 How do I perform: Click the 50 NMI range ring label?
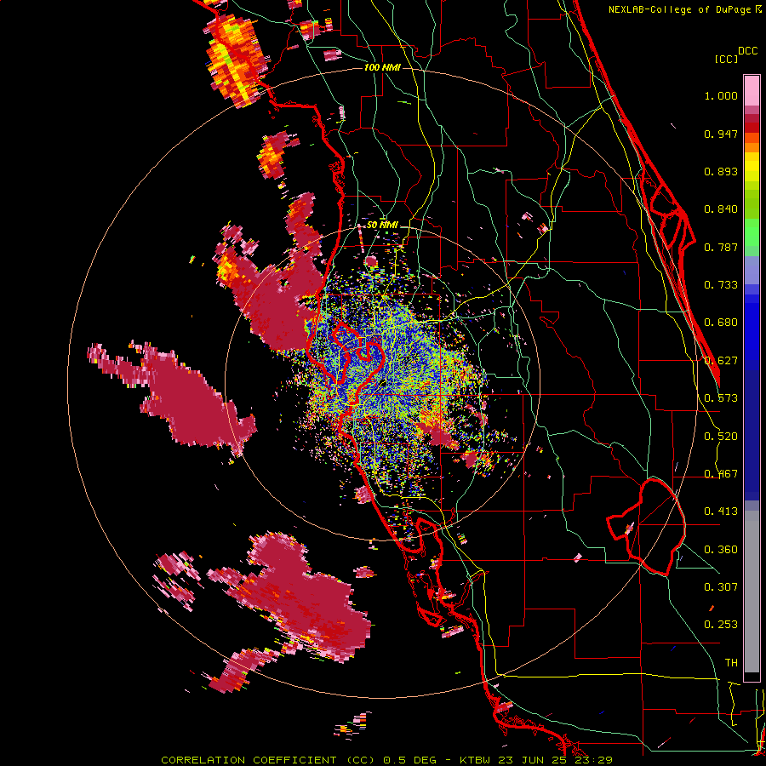click(382, 226)
